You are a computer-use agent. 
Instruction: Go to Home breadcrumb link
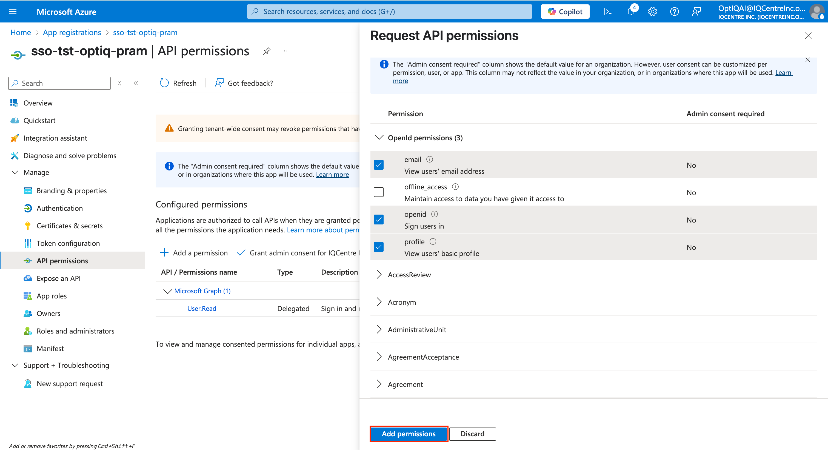tap(21, 32)
